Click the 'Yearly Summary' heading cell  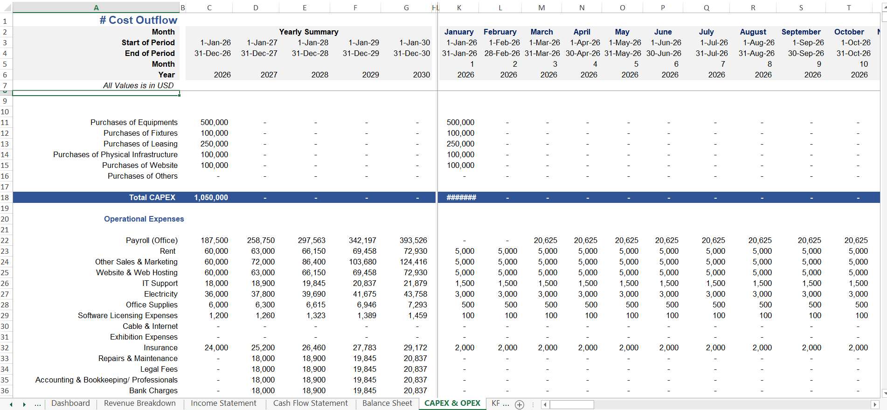(309, 32)
